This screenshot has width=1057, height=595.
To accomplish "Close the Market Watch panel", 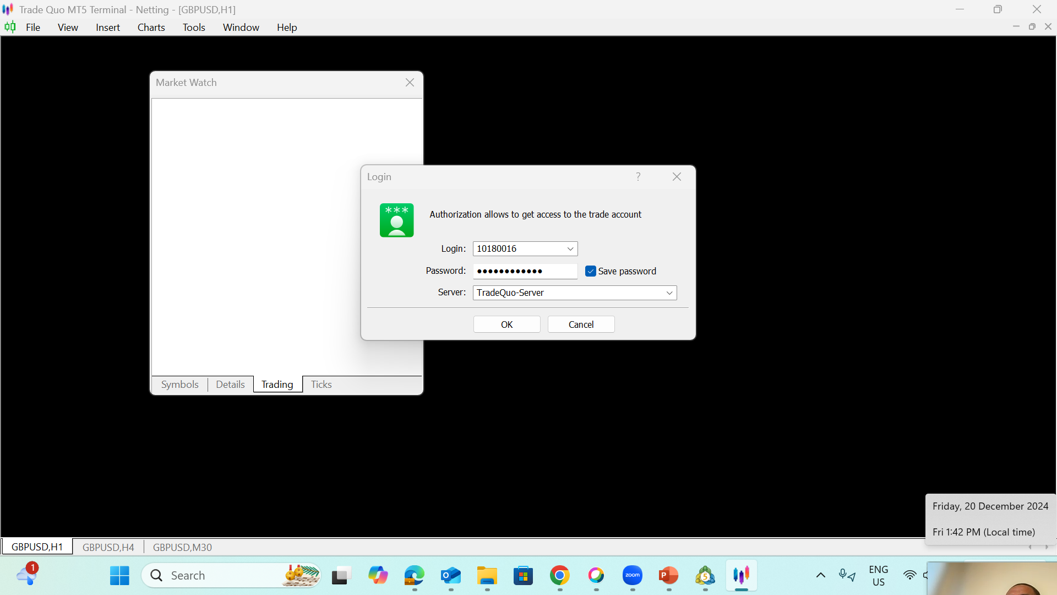I will [x=410, y=83].
